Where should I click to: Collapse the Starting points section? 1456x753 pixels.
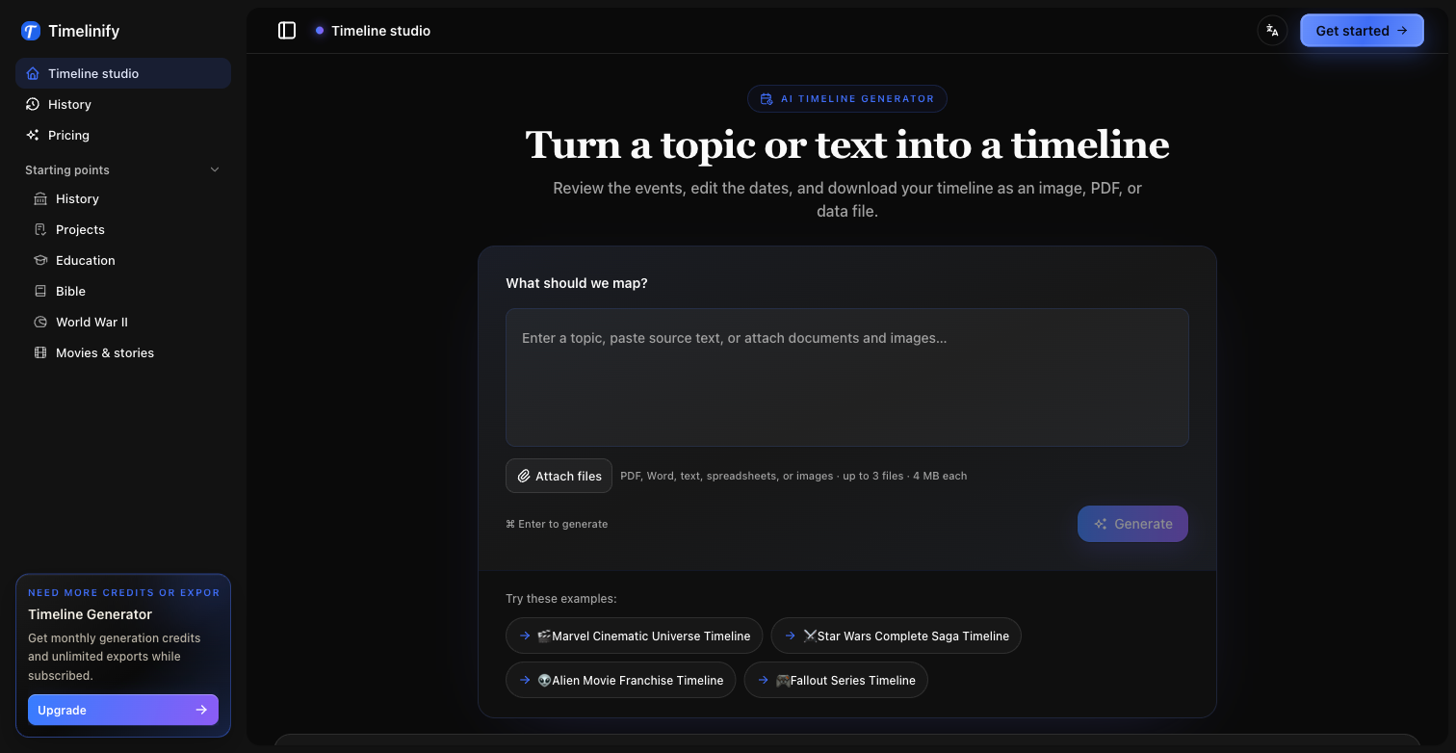pos(123,169)
